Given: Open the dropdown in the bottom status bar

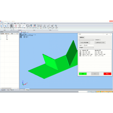Looking at the screenshot, I should (83, 92).
